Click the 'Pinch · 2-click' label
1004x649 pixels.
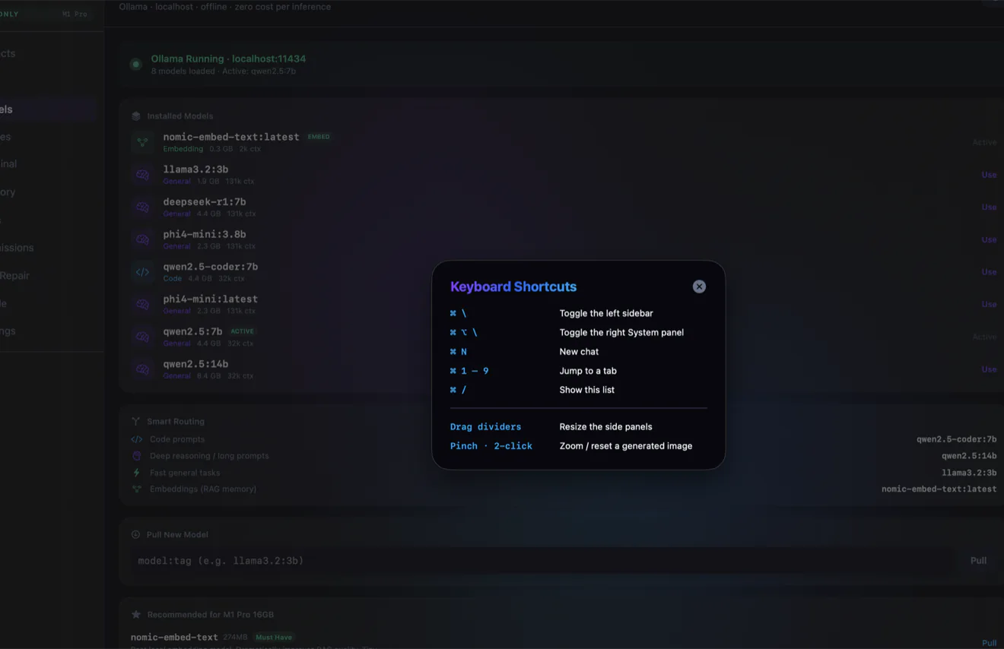tap(491, 446)
